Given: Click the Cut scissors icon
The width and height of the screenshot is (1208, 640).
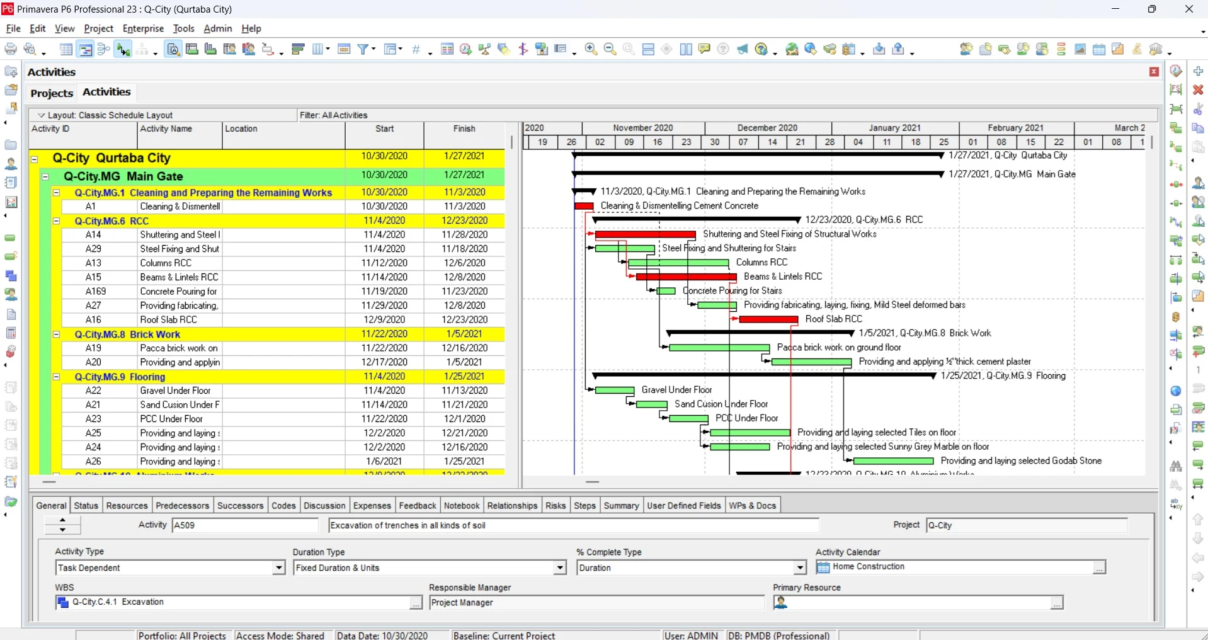Looking at the screenshot, I should pyautogui.click(x=1198, y=109).
